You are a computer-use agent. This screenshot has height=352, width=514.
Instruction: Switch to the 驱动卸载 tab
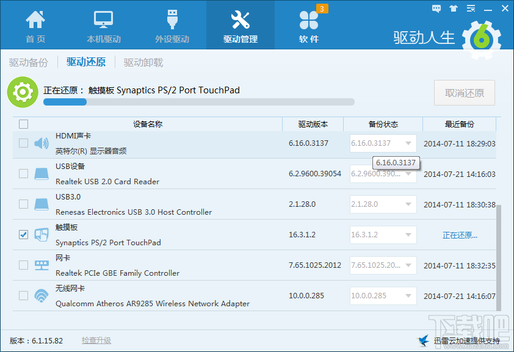pos(143,62)
